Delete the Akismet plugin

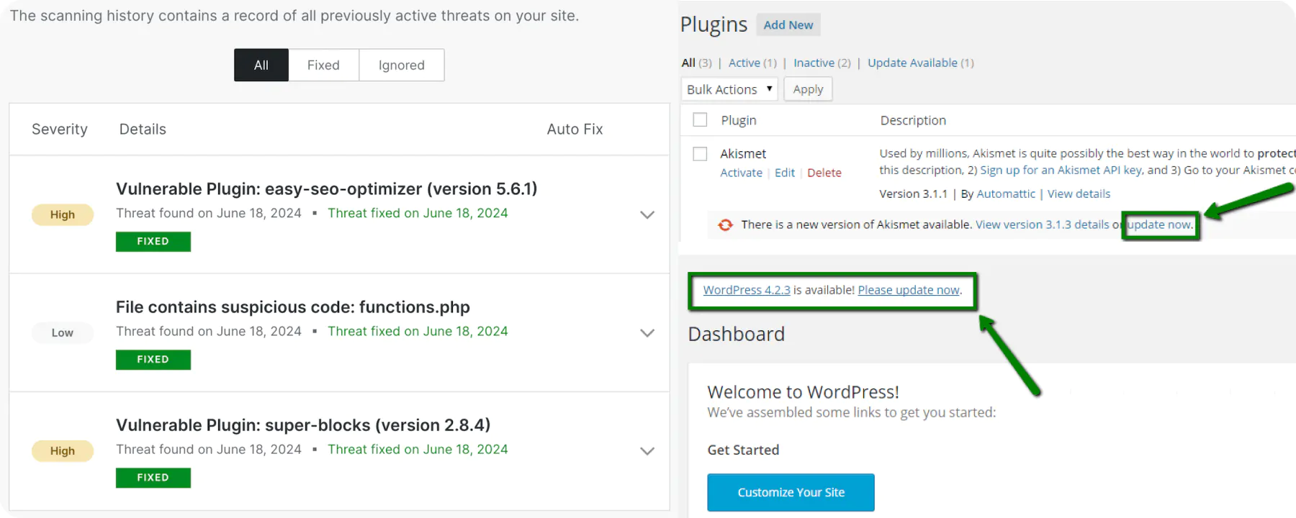click(824, 173)
